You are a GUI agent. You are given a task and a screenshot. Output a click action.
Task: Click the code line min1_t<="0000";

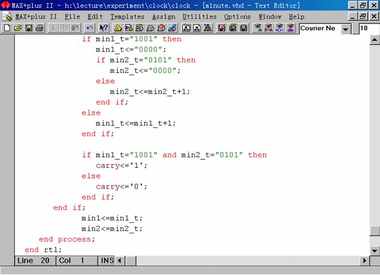click(131, 49)
